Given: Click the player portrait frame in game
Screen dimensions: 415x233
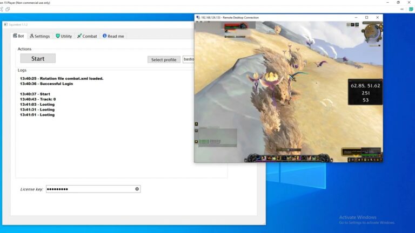Looking at the screenshot, I should 236,26.
